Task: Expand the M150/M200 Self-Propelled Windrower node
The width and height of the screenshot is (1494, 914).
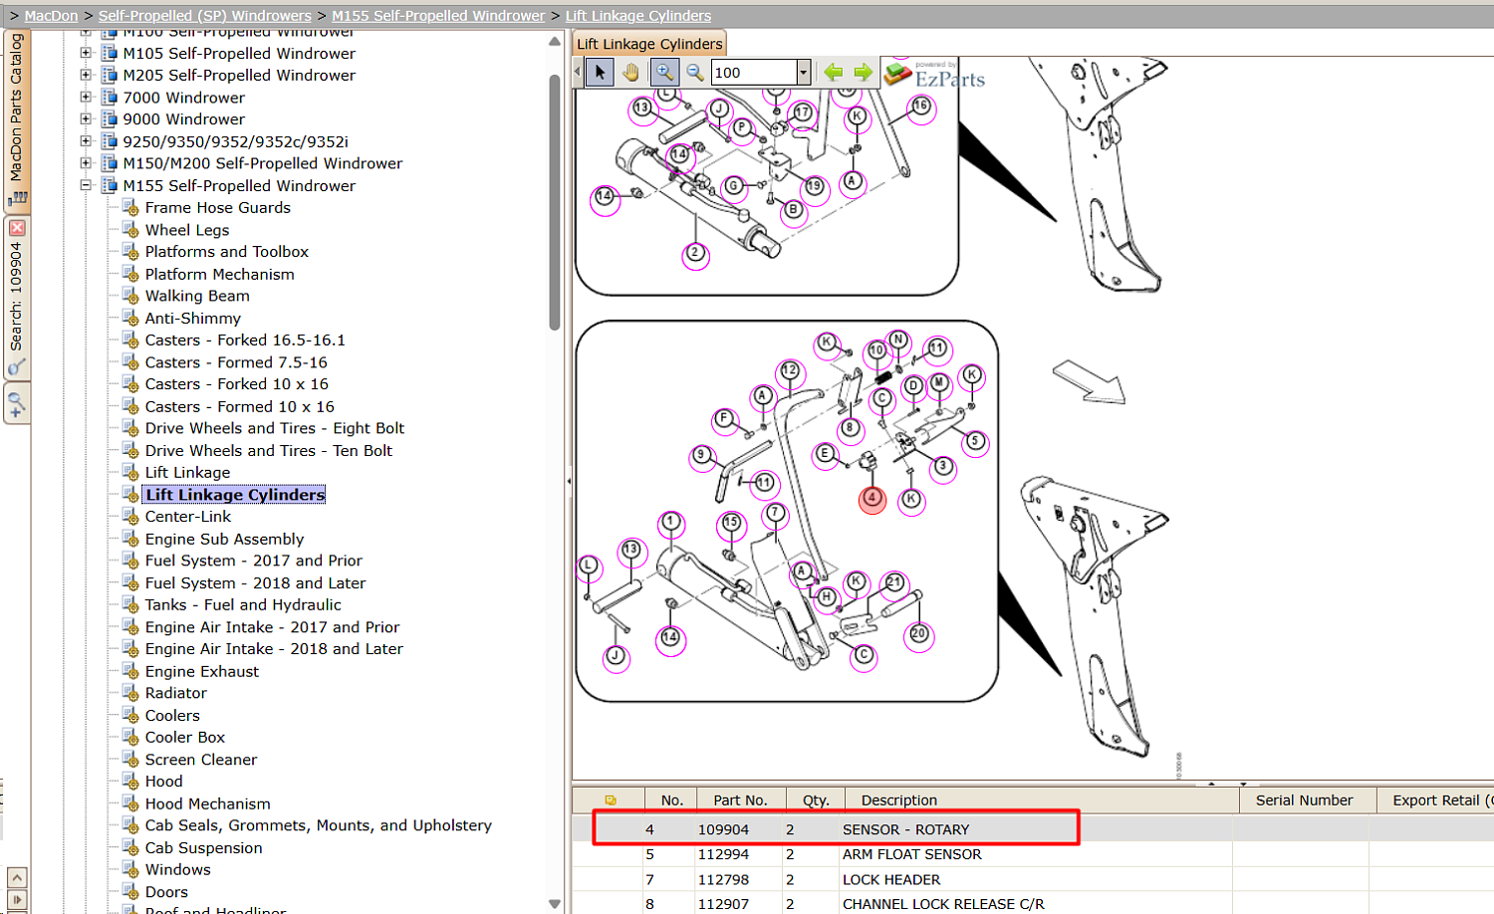Action: coord(86,163)
